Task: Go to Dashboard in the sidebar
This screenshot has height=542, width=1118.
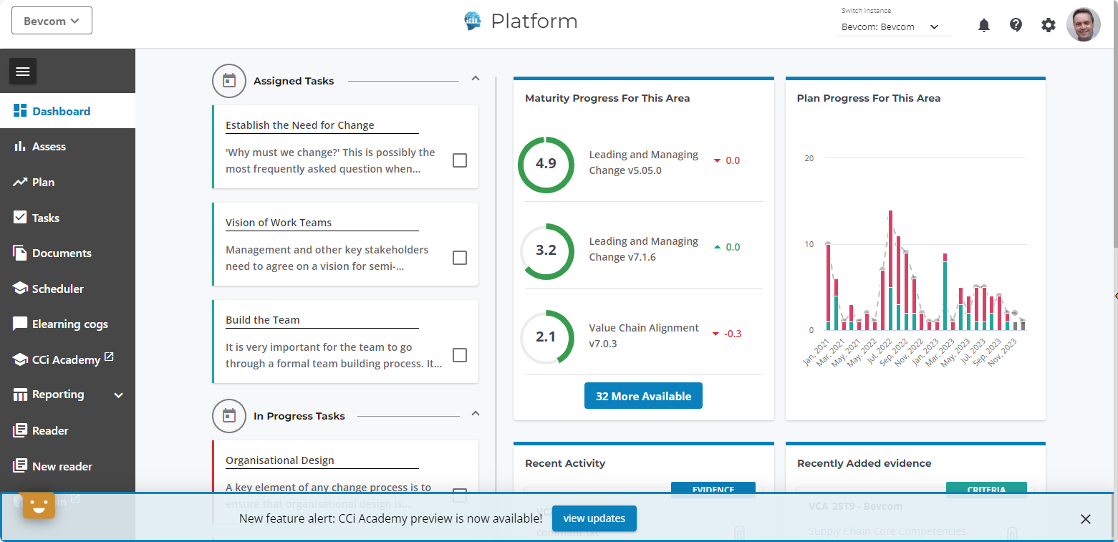Action: tap(67, 111)
